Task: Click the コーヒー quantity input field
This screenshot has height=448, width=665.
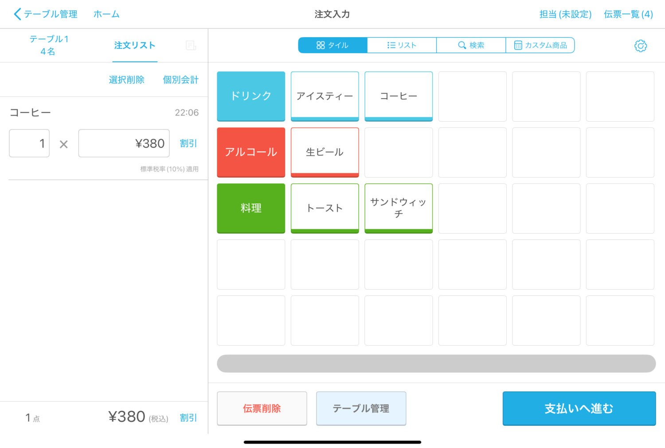Action: [29, 143]
